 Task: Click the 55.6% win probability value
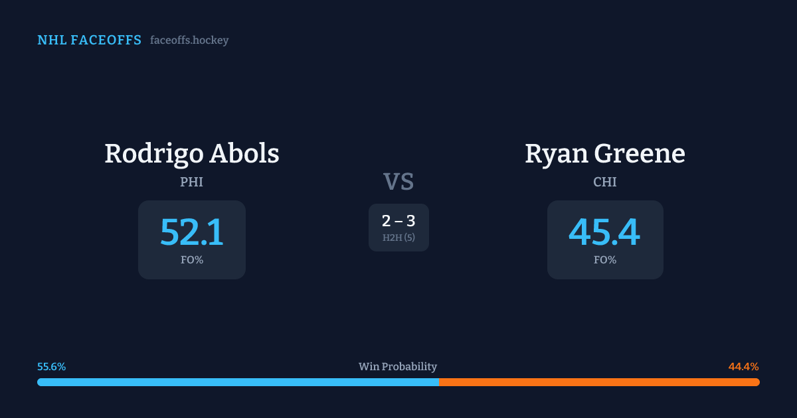tap(51, 366)
